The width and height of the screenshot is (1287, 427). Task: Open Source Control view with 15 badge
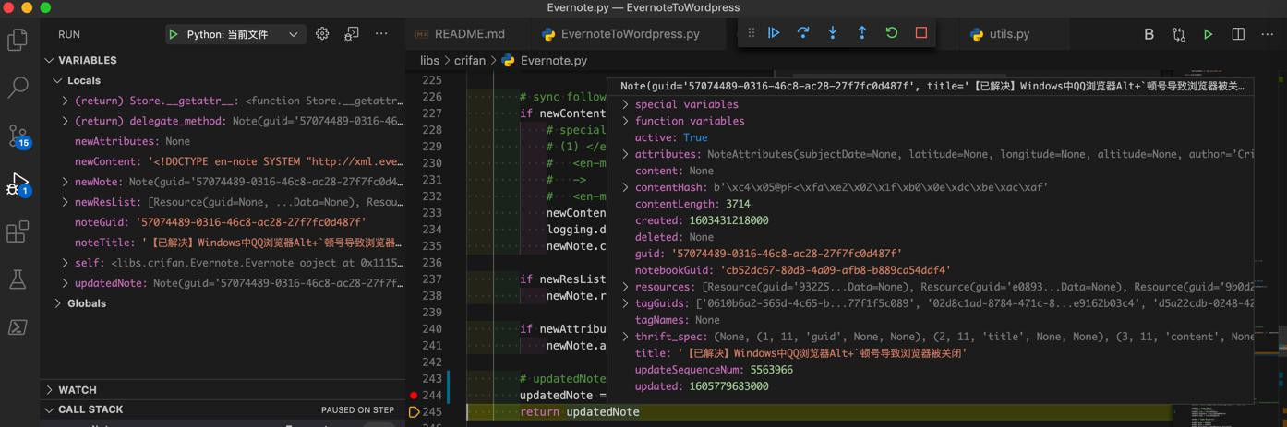[18, 136]
